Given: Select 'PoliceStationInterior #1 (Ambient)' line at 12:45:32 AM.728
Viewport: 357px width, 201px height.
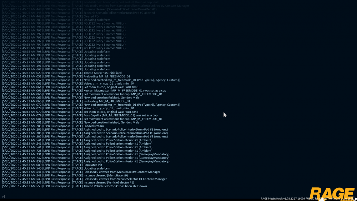Looking at the screenshot, I should tap(77, 150).
